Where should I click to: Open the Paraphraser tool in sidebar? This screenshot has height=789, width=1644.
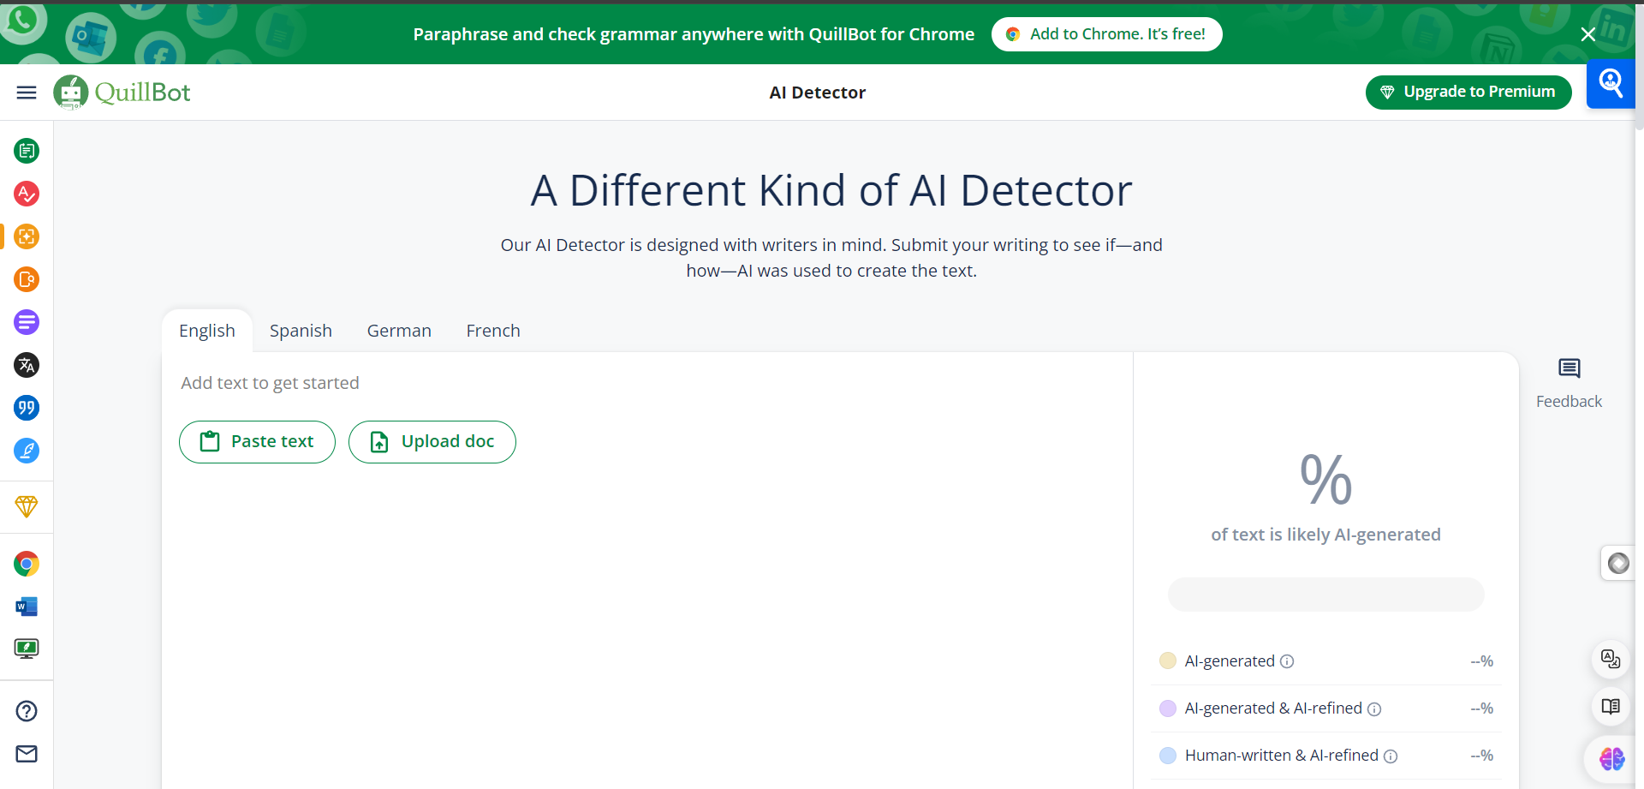27,151
